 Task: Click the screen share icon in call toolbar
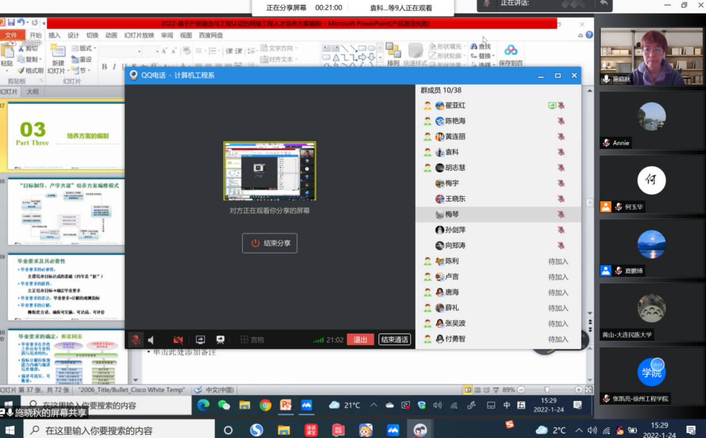pos(200,340)
